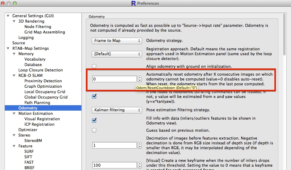Select Loop Closure Detection in sidebar
This screenshot has height=170, width=291.
point(40,70)
